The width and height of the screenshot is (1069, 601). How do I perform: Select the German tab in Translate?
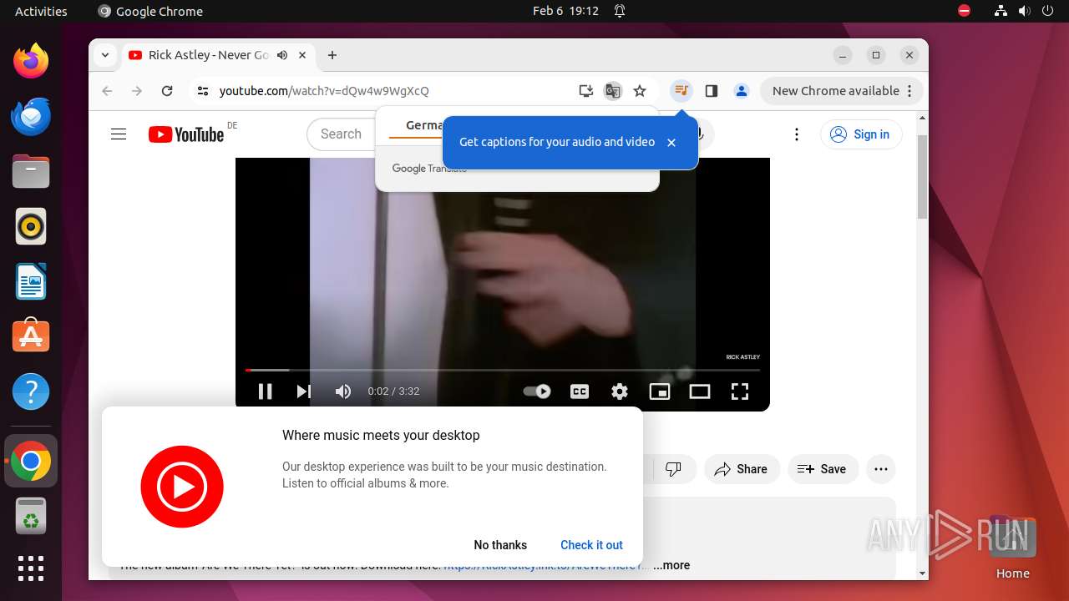(x=424, y=125)
